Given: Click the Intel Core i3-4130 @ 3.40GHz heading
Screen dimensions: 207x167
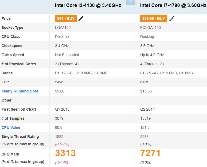Looking at the screenshot, I should pyautogui.click(x=88, y=5).
